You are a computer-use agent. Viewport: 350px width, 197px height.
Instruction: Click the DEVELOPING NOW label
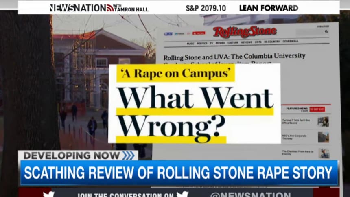(72, 155)
